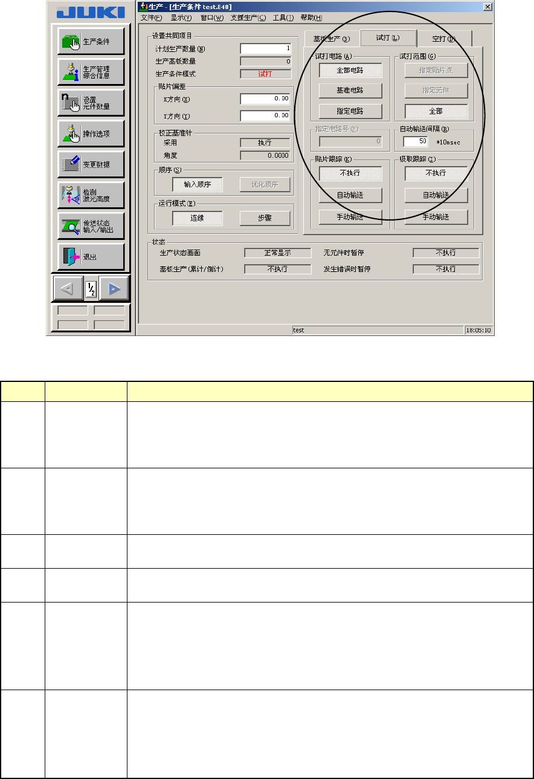The image size is (534, 779).
Task: Set 贴片跟踪 to 手动输送
Action: (x=350, y=217)
